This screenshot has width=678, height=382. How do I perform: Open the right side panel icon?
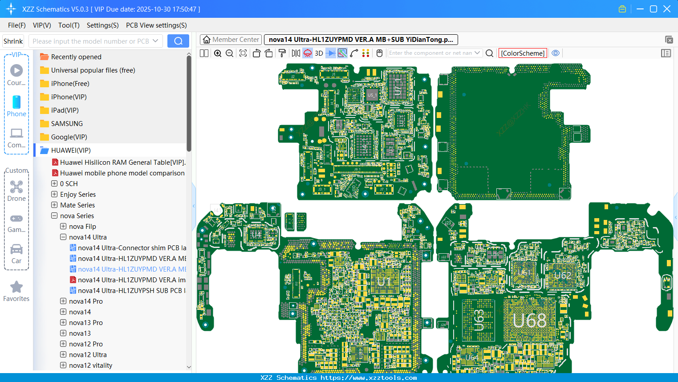point(666,53)
